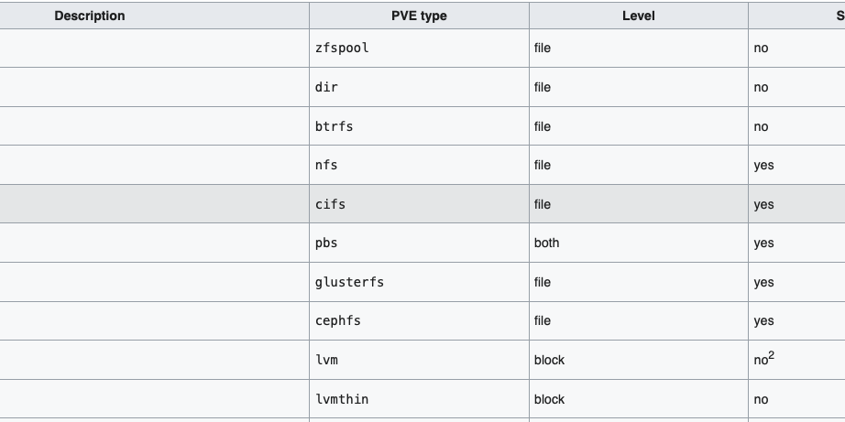The image size is (845, 422).
Task: Click the 'yes' cell in cifs row
Action: pyautogui.click(x=763, y=204)
